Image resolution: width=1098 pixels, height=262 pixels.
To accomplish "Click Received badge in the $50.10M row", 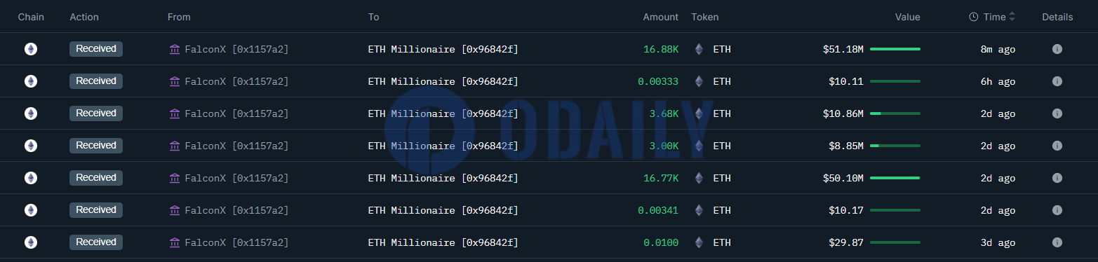I will pyautogui.click(x=96, y=178).
